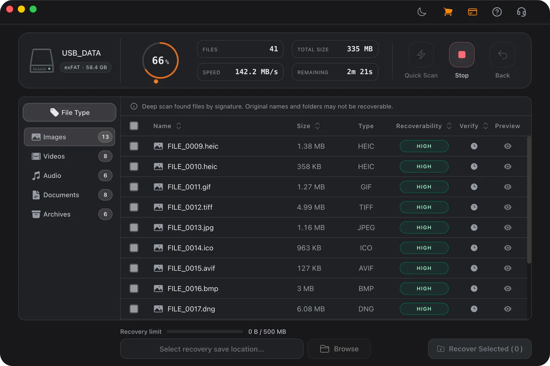Click image file icon of FILE_0015.avif
This screenshot has width=550, height=366.
(158, 268)
